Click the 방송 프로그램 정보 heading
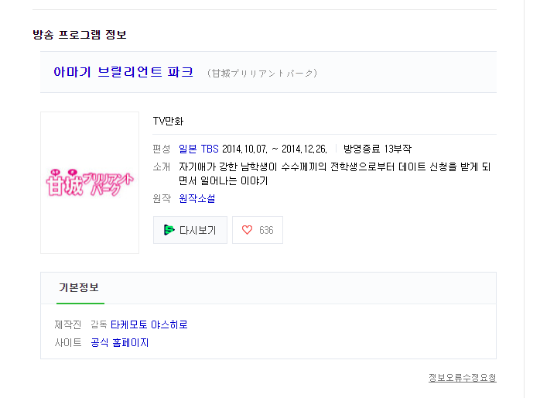The image size is (540, 398). pos(80,35)
